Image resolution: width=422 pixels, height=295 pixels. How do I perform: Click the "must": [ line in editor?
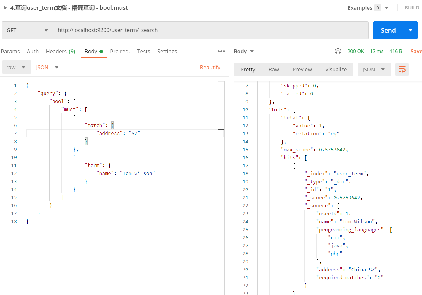point(74,109)
